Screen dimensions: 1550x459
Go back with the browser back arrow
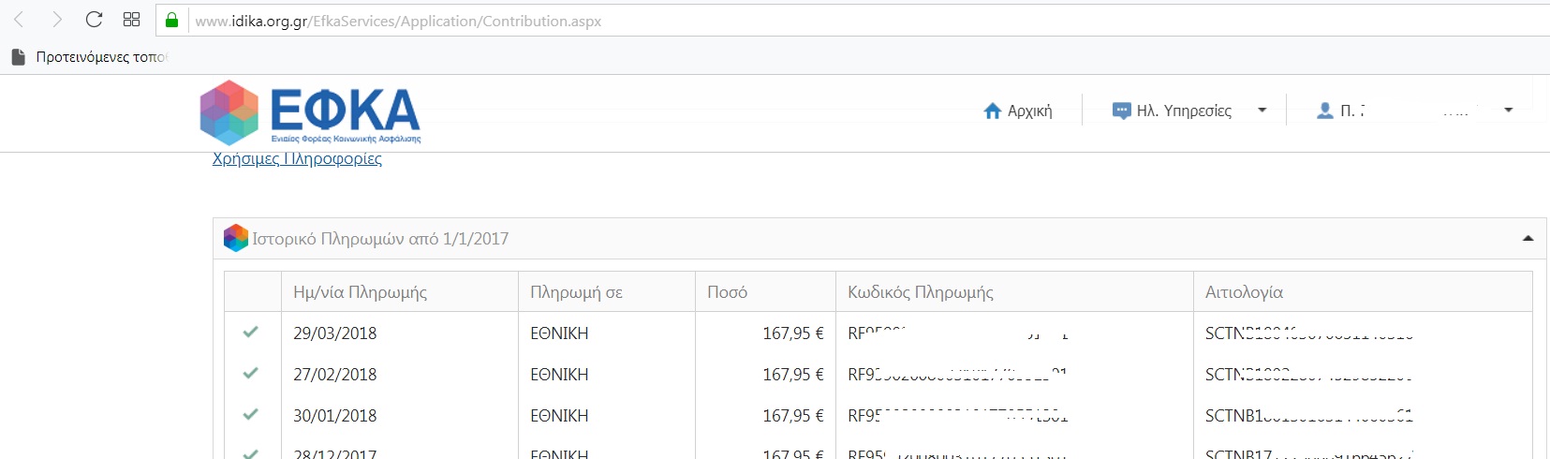[x=19, y=20]
